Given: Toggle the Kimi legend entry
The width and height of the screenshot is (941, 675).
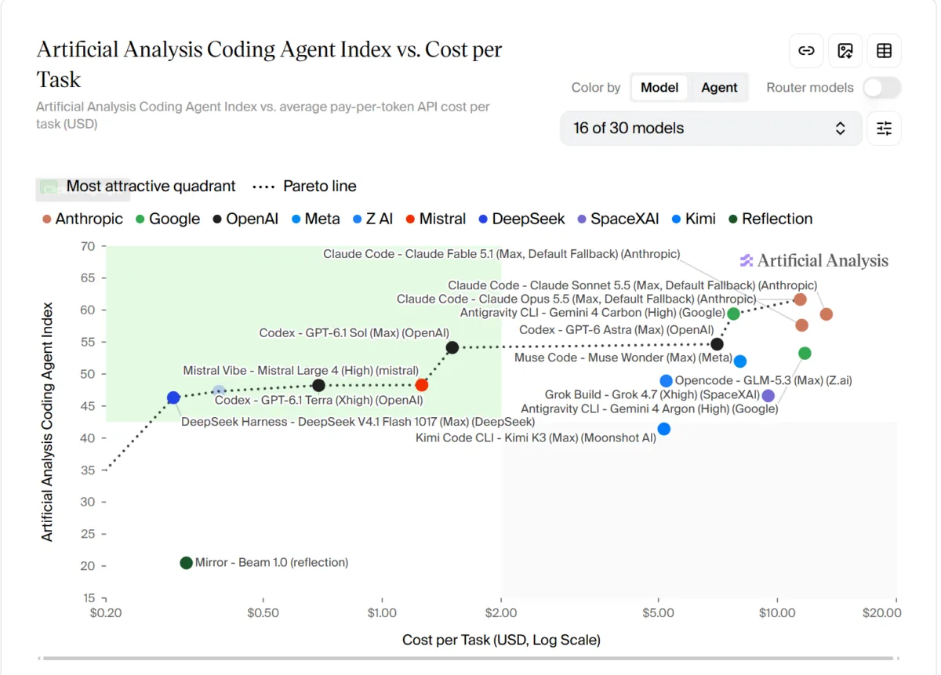Looking at the screenshot, I should point(693,219).
